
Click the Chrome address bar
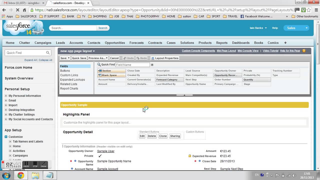pos(162,10)
